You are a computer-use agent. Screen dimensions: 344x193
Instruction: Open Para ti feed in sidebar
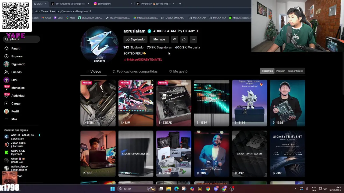[16, 49]
